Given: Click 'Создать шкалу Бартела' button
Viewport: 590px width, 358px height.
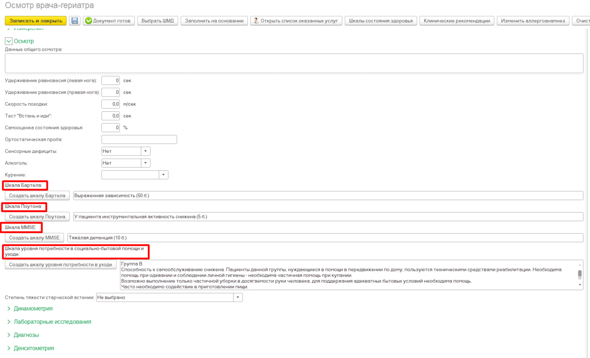Looking at the screenshot, I should point(37,195).
